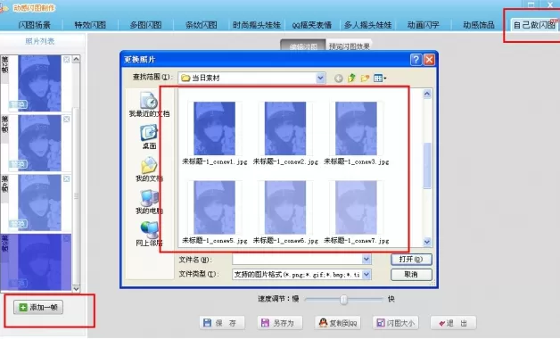
Task: Expand the 文件类型 dropdown arrow
Action: point(366,275)
